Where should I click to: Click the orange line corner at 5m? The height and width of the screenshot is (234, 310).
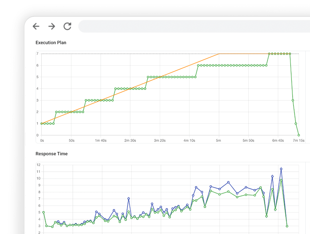tap(219, 54)
